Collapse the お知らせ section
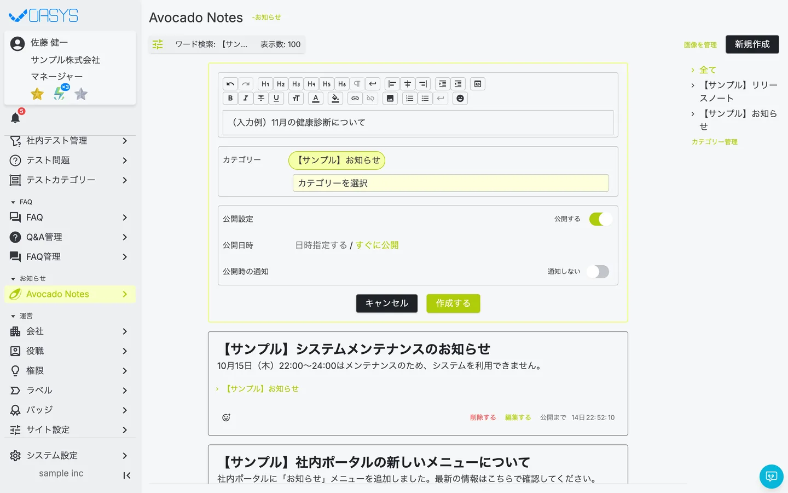This screenshot has height=493, width=788. pos(27,278)
